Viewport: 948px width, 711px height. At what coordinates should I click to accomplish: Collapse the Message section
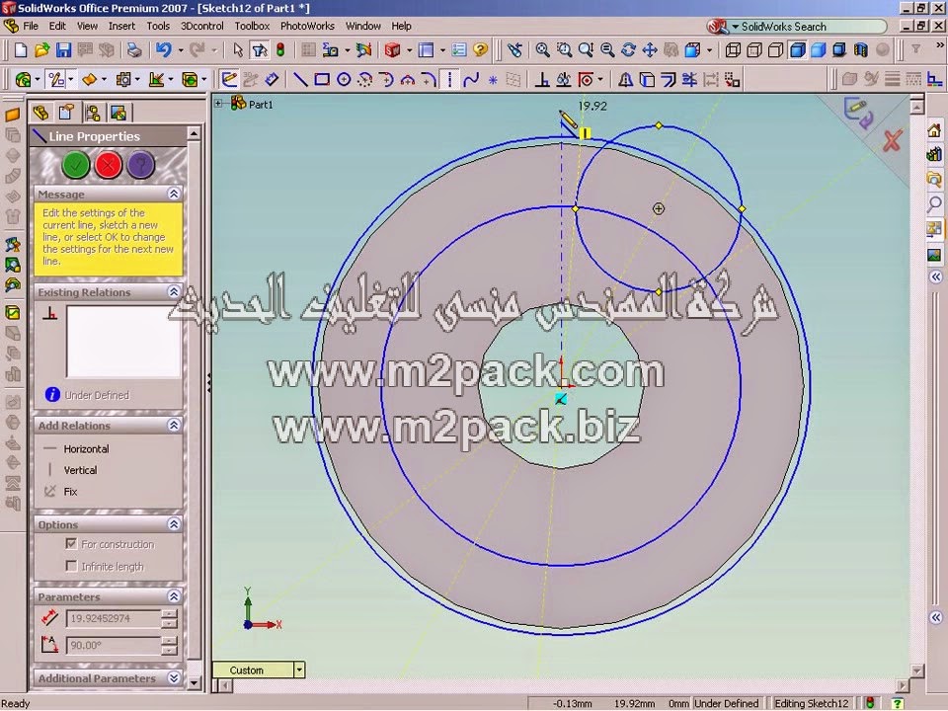[x=174, y=194]
